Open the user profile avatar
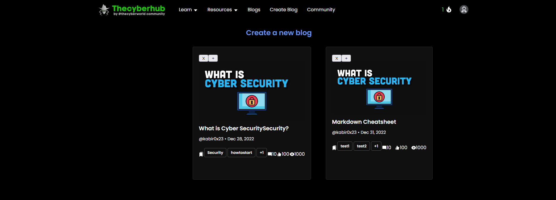This screenshot has height=200, width=556. click(x=464, y=9)
